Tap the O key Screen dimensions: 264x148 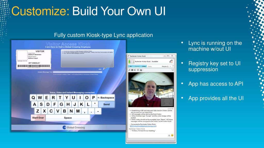tap(87, 98)
